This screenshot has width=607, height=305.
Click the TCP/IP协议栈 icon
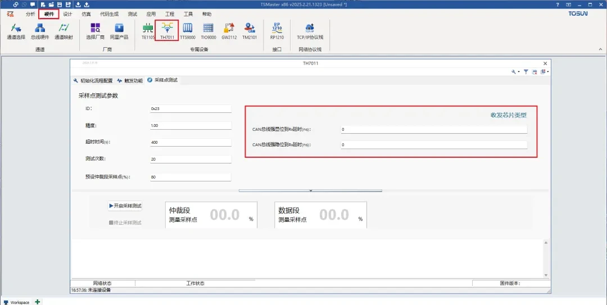pyautogui.click(x=310, y=30)
